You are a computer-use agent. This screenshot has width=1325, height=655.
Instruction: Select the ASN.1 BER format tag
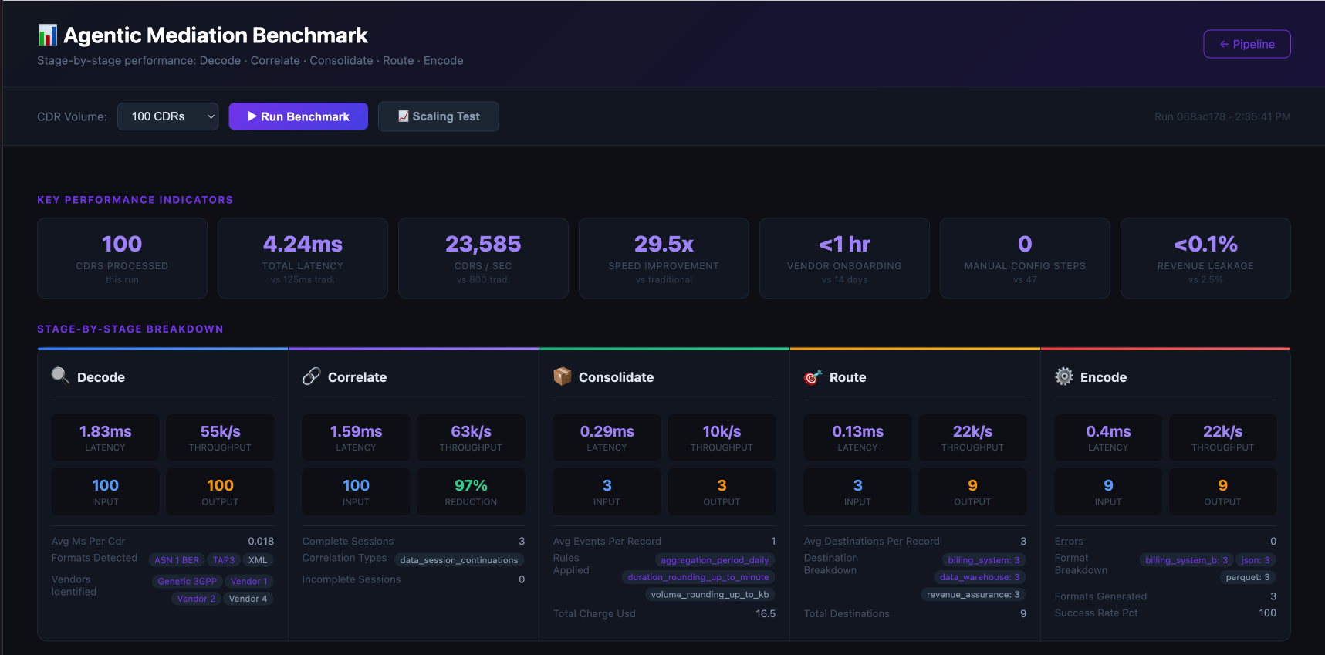pyautogui.click(x=177, y=560)
